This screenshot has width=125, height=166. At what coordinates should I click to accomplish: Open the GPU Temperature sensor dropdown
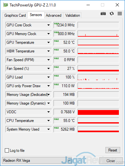pos(29,42)
